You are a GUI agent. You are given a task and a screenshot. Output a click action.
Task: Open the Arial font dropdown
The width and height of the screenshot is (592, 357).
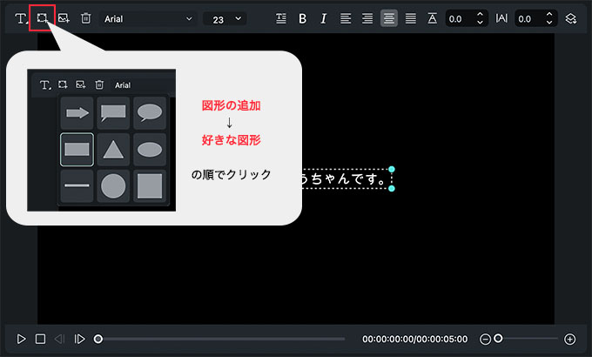tap(146, 18)
